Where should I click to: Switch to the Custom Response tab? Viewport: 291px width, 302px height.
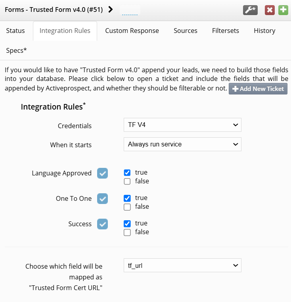click(x=132, y=31)
